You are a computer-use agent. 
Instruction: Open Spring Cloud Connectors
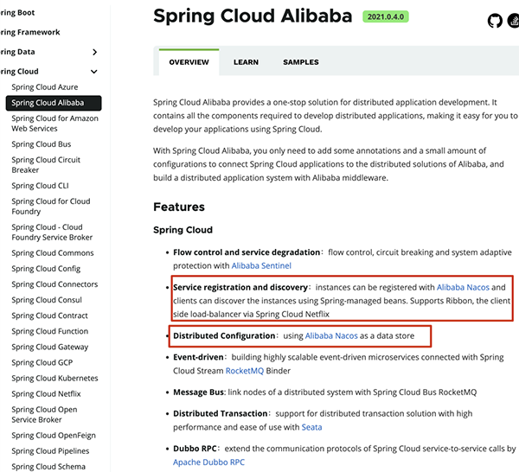click(x=54, y=284)
